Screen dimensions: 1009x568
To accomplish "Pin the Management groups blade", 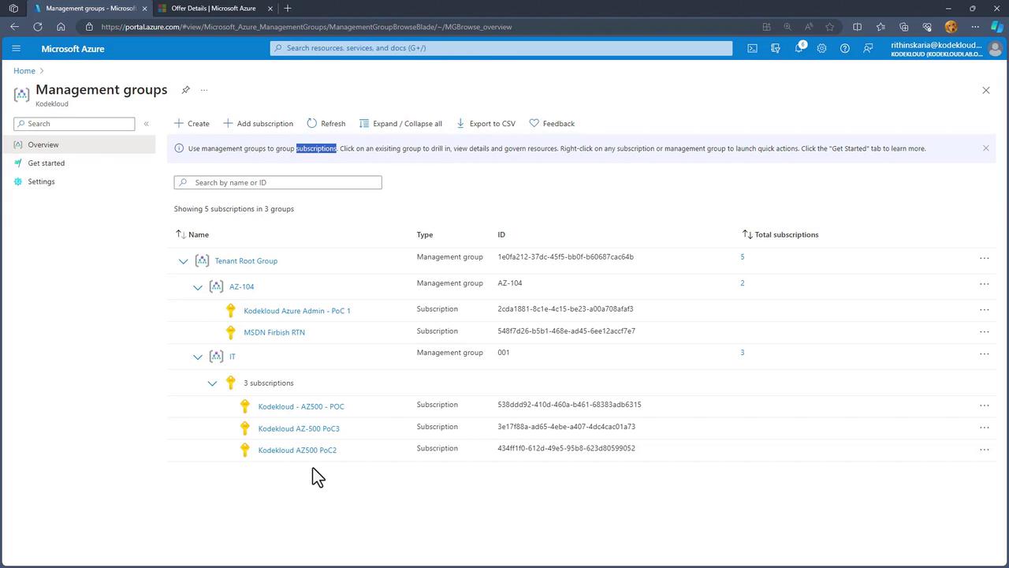I will coord(186,90).
